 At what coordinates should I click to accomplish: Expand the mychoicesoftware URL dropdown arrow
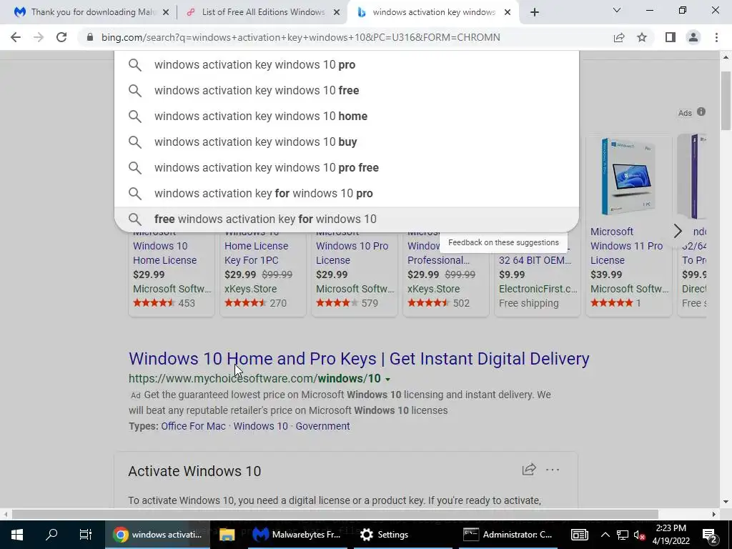(x=387, y=379)
